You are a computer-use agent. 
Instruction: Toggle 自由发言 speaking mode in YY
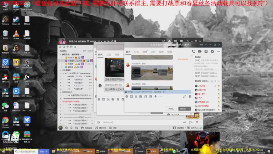click(x=87, y=128)
